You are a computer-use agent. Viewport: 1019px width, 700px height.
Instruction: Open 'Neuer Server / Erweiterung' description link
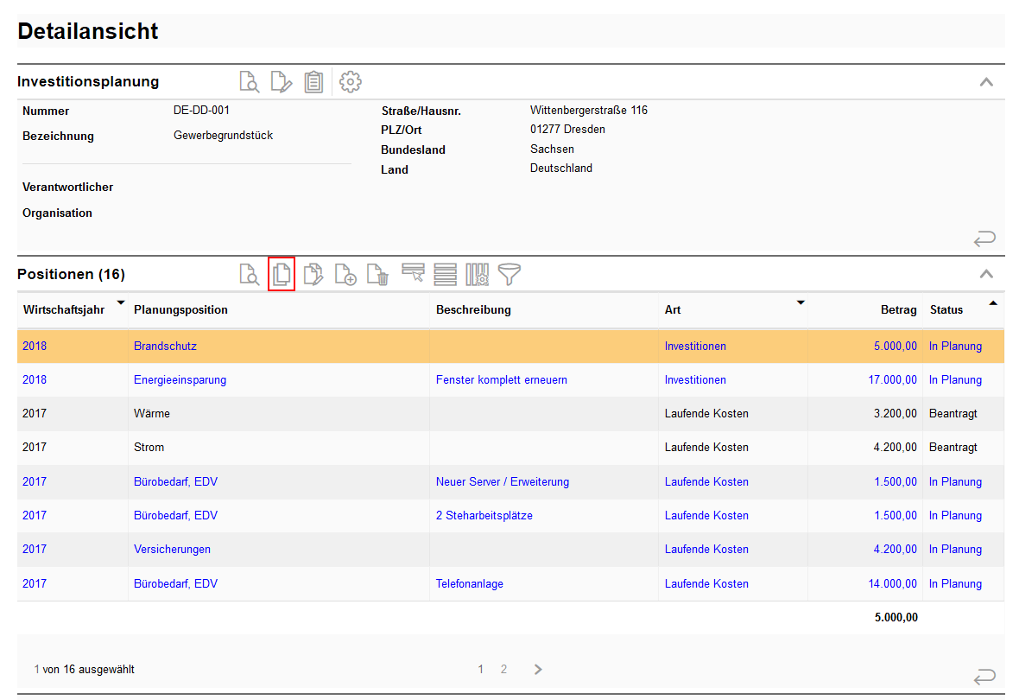tap(503, 482)
